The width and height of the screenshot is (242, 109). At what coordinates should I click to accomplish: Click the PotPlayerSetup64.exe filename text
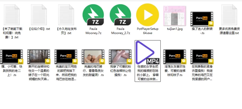click(148, 31)
